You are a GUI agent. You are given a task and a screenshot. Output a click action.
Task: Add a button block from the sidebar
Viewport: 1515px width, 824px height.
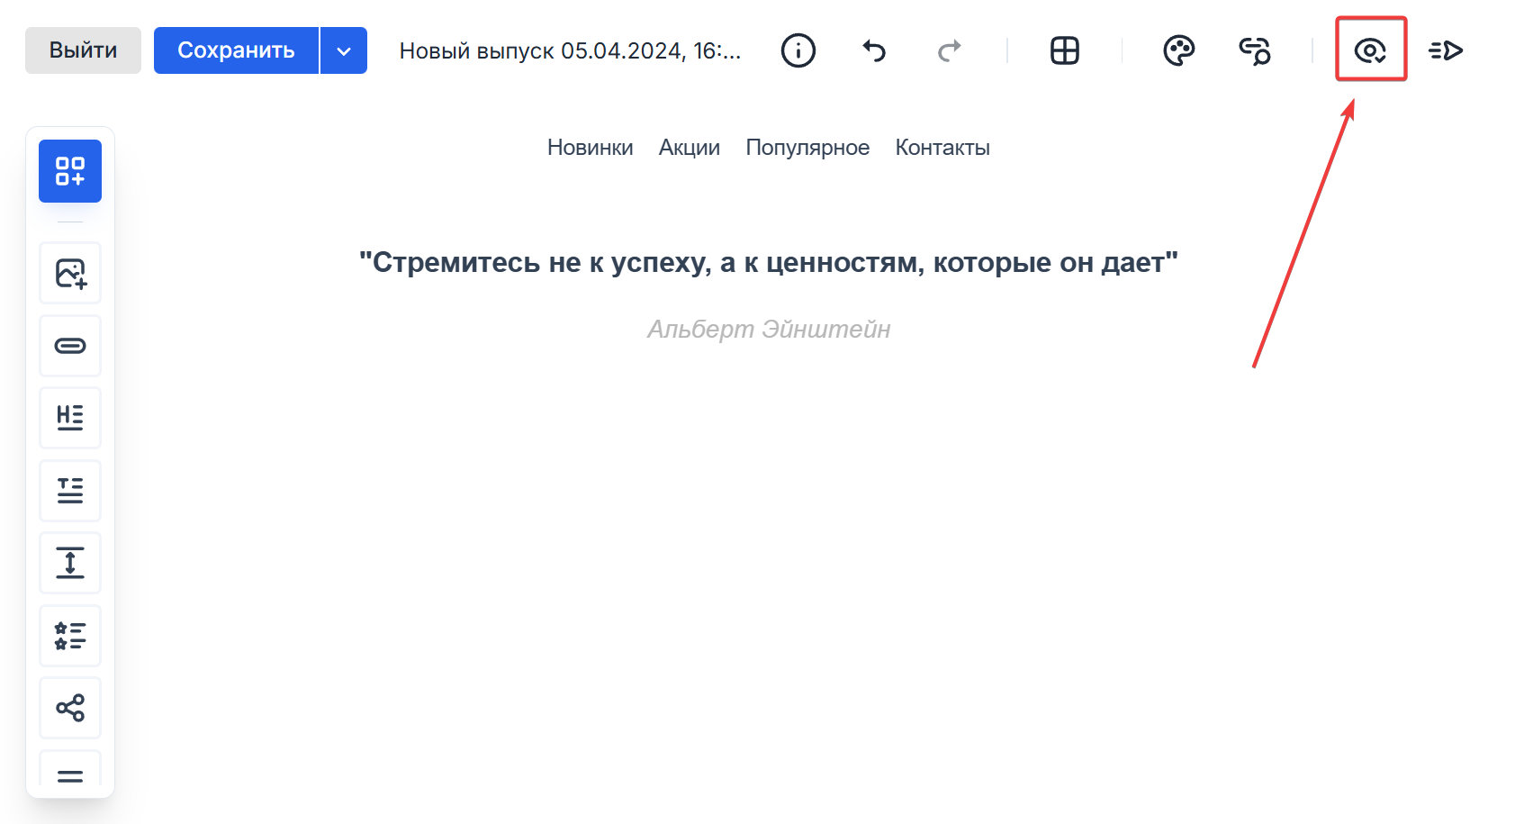(70, 345)
